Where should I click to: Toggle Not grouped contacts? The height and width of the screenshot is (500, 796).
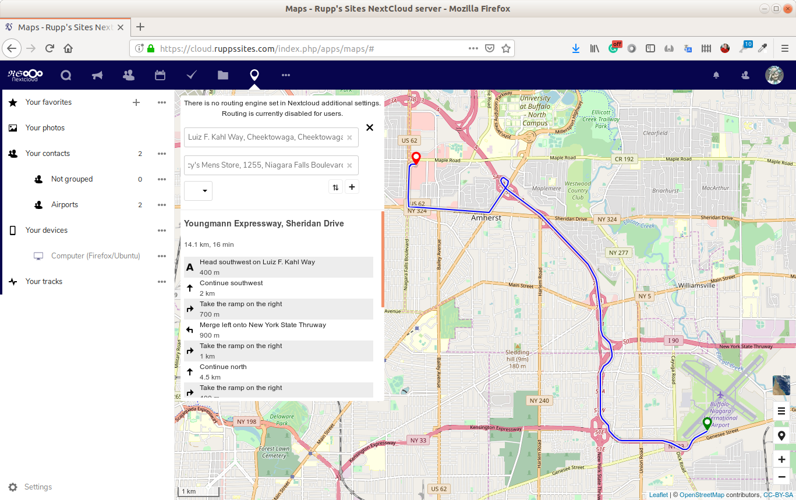click(72, 179)
